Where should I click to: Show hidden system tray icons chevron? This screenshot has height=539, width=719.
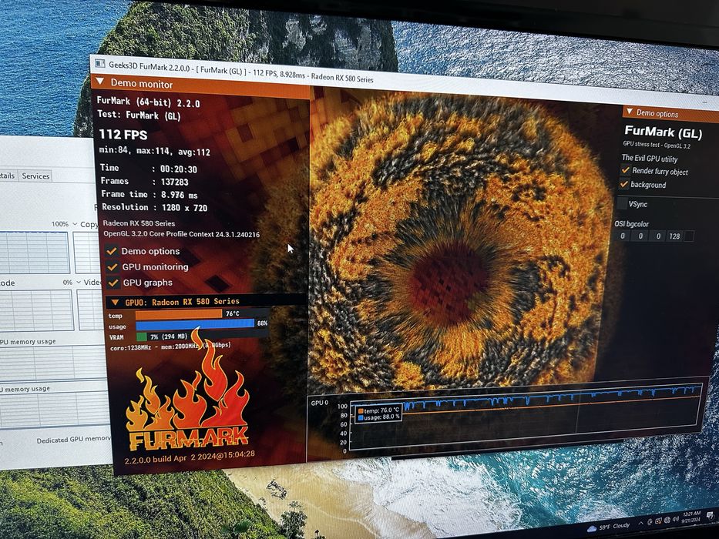point(640,524)
